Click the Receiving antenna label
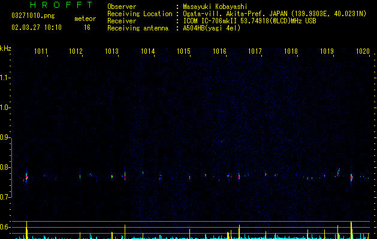 coord(138,28)
